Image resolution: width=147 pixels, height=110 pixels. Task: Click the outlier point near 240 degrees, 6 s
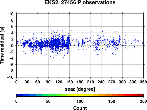pos(100,26)
